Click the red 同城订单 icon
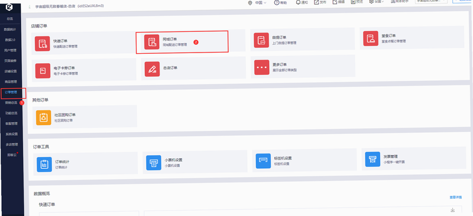The width and height of the screenshot is (473, 216). coord(152,42)
